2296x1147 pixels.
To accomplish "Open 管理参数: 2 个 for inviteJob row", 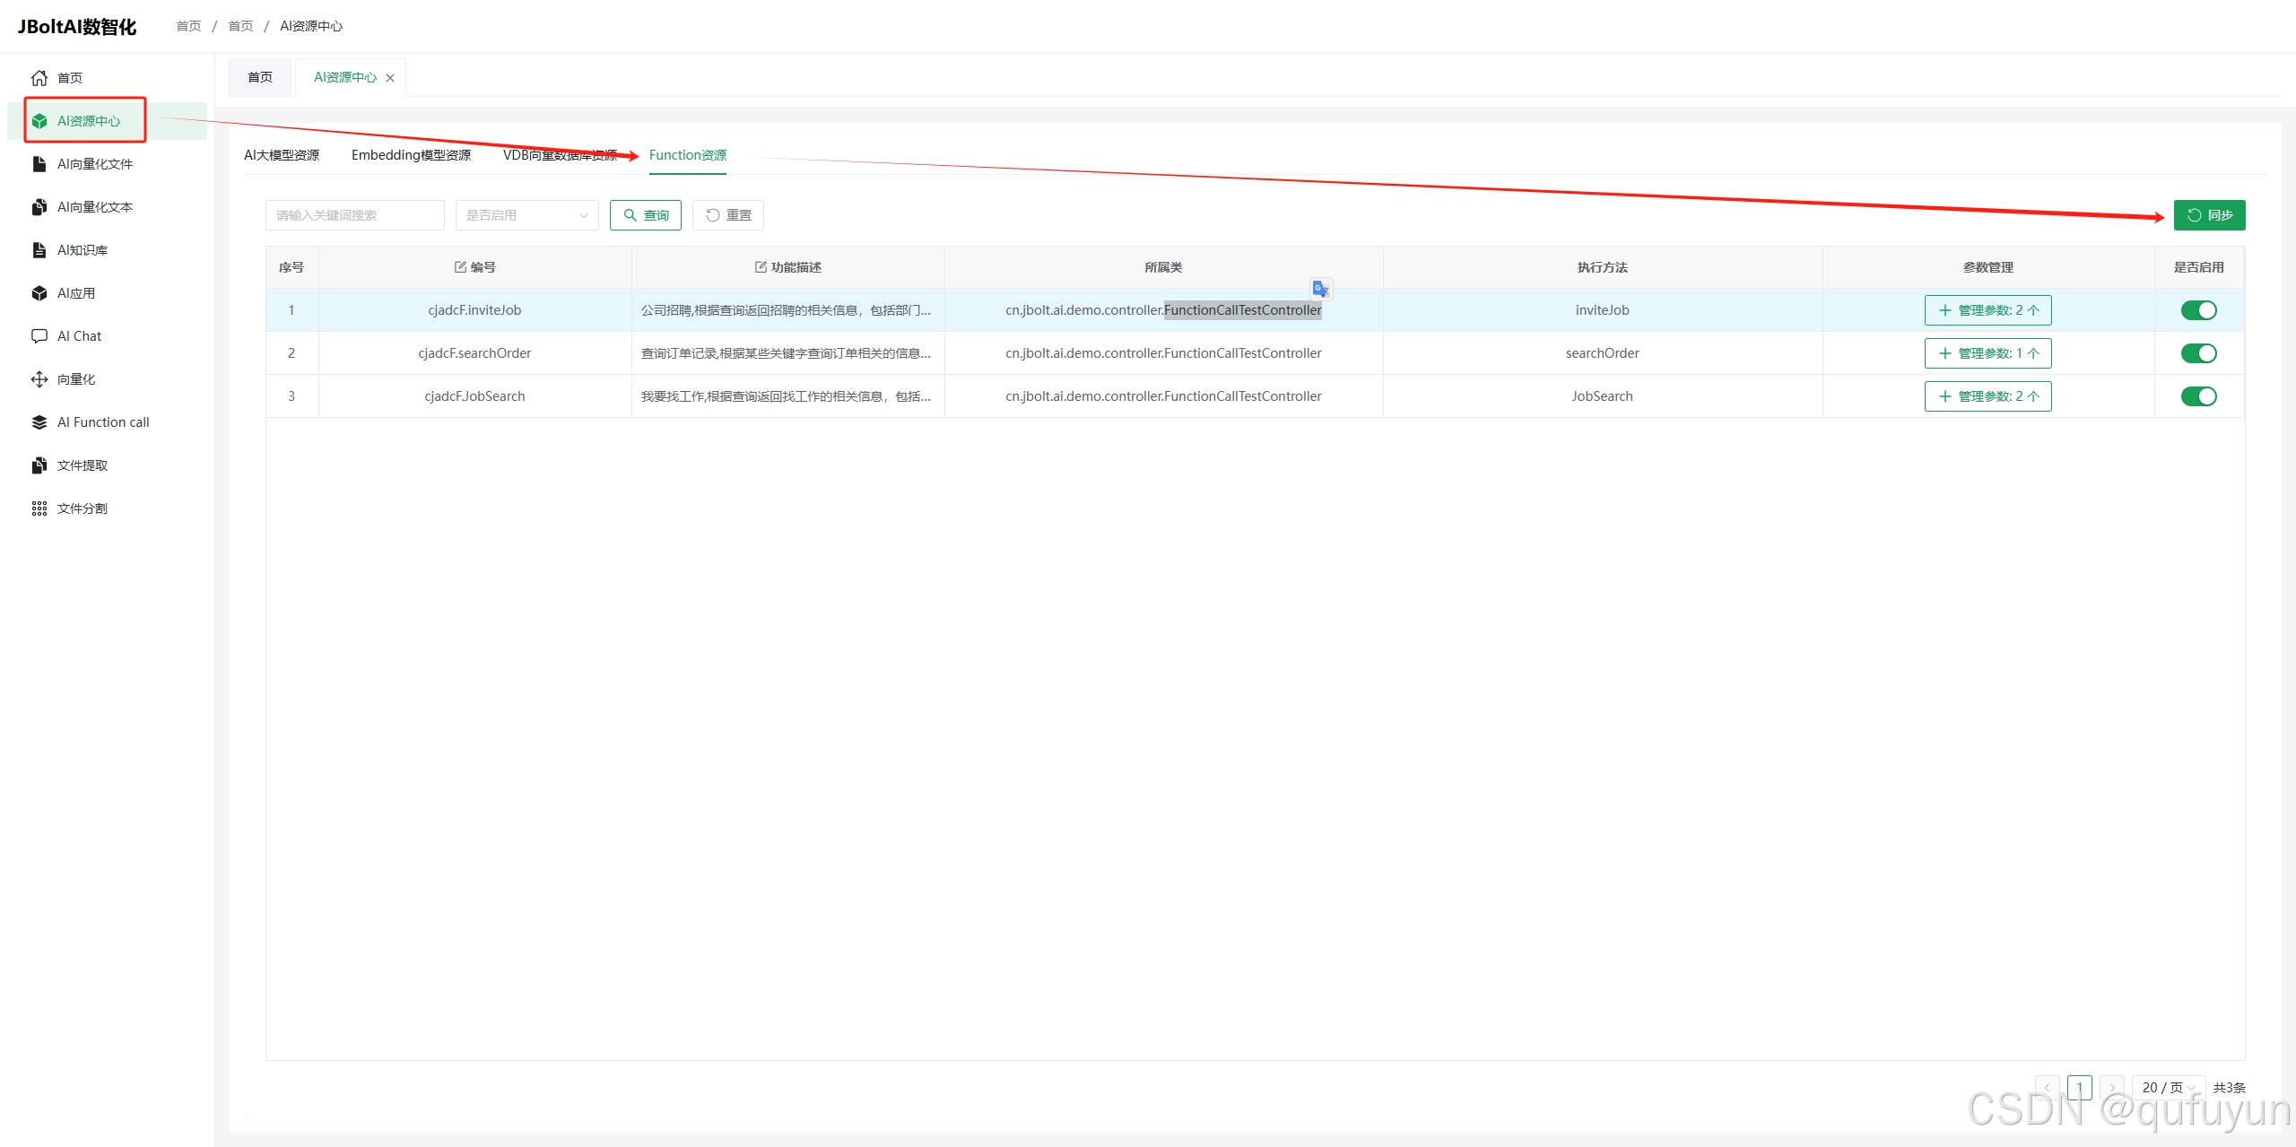I will coord(1987,310).
